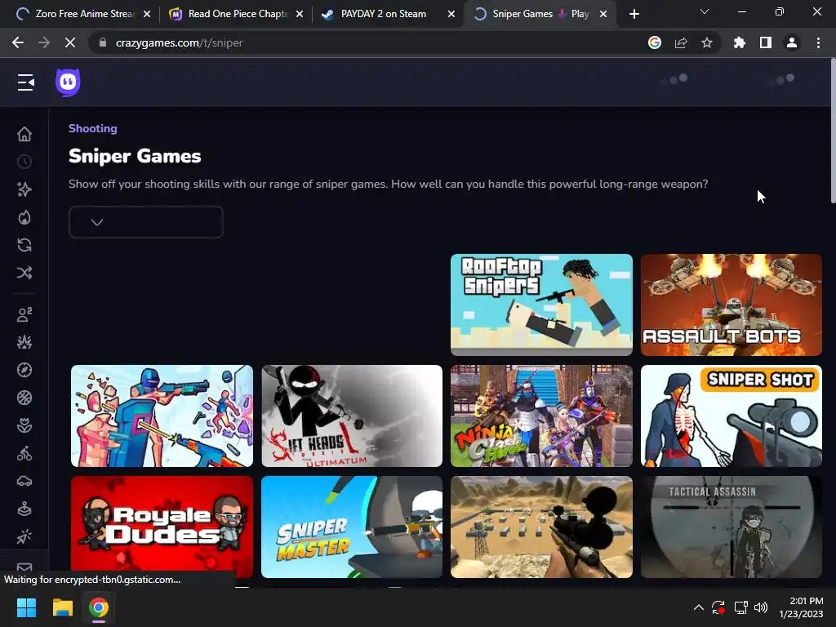
Task: Open the Royale Dudes game thumbnail
Action: [x=162, y=527]
